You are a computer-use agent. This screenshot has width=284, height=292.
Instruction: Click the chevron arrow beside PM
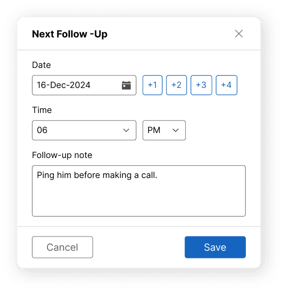pyautogui.click(x=176, y=130)
